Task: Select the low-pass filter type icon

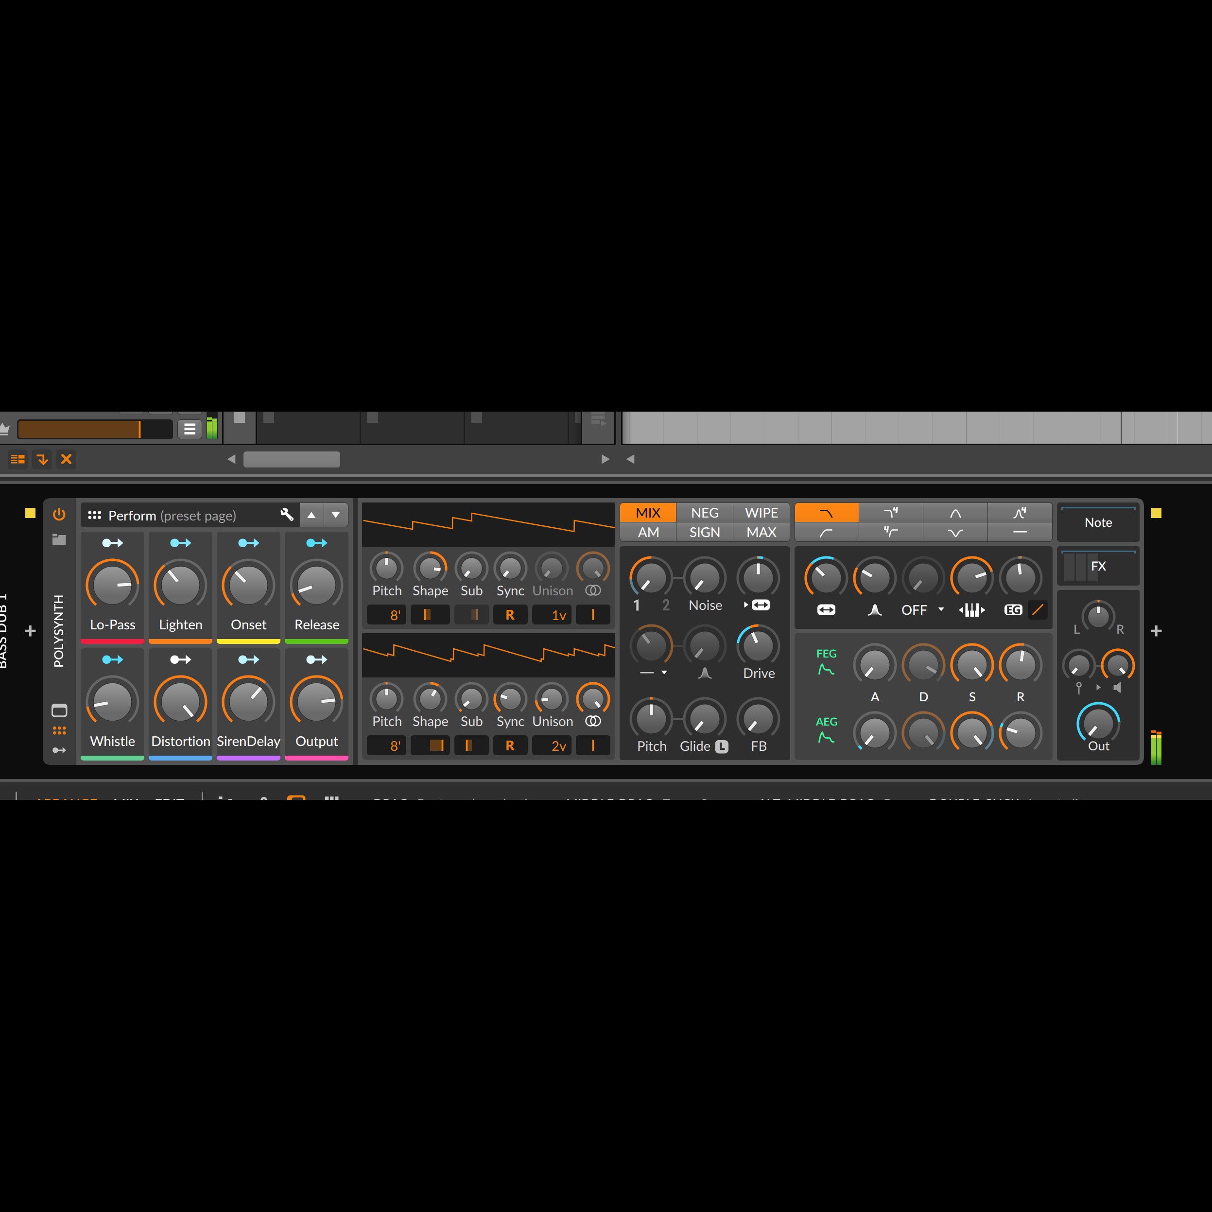Action: tap(826, 513)
